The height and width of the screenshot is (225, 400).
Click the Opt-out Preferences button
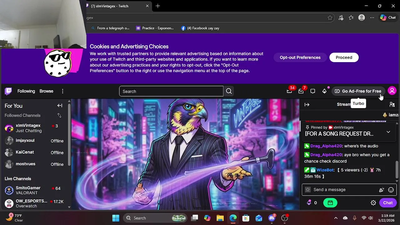pos(300,57)
